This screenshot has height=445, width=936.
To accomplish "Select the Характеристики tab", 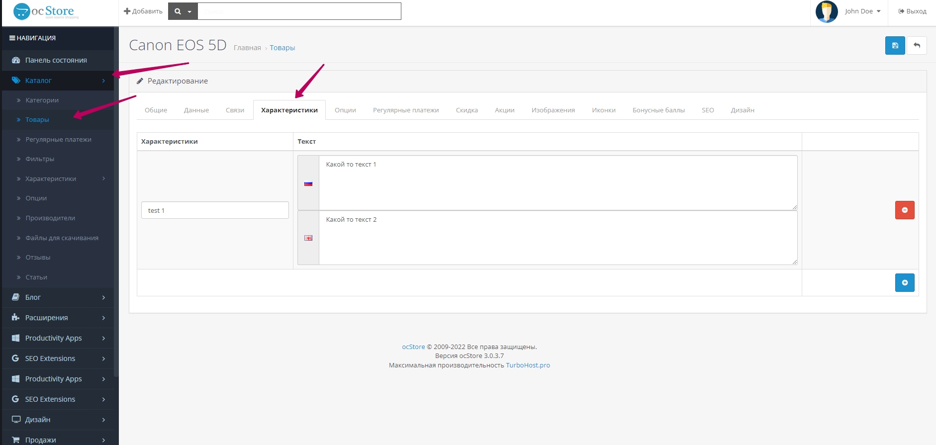I will 289,110.
